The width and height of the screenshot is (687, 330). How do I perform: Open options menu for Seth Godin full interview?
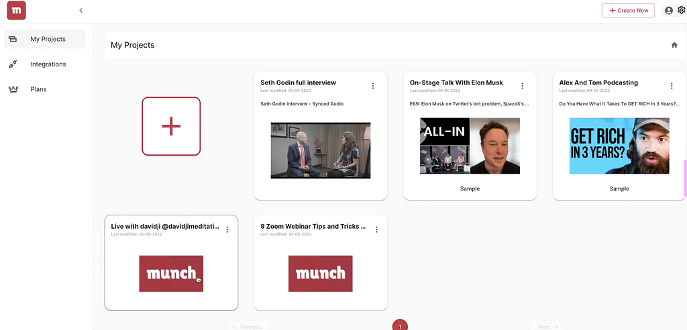373,85
